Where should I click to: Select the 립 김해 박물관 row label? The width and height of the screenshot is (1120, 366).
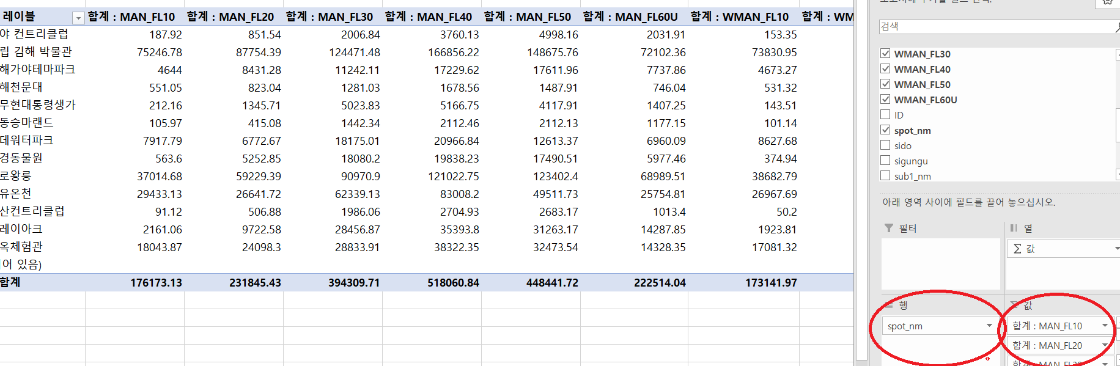point(36,52)
